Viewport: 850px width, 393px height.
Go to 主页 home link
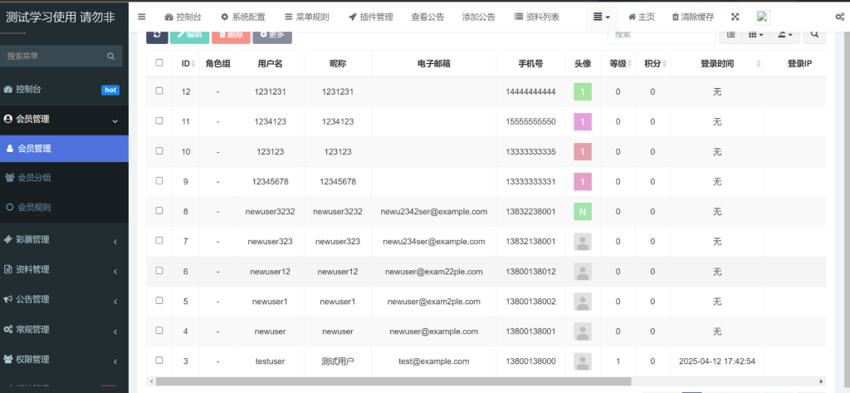642,17
